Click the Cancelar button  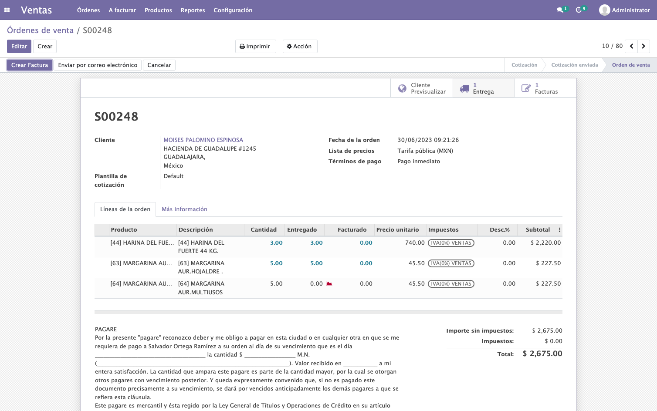(x=159, y=65)
